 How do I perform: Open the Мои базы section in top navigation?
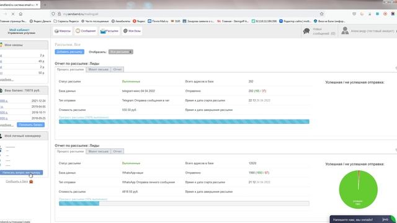pos(132,31)
